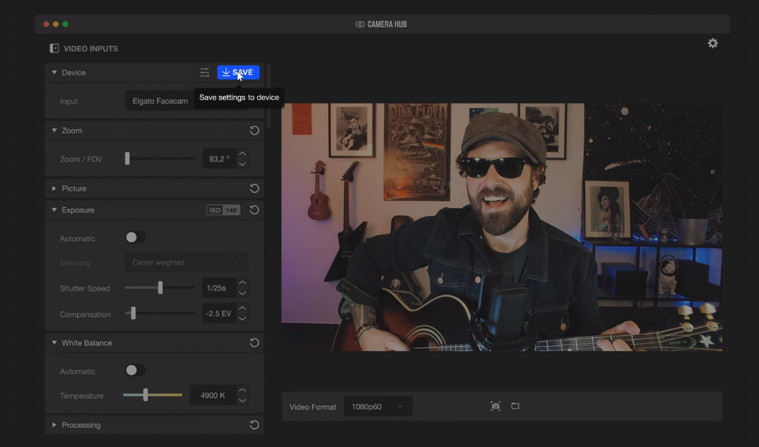This screenshot has width=759, height=447.
Task: Take a screenshot with capture icon
Action: pyautogui.click(x=495, y=407)
